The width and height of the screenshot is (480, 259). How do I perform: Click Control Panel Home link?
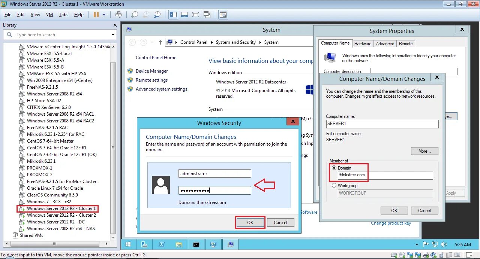[x=156, y=58]
